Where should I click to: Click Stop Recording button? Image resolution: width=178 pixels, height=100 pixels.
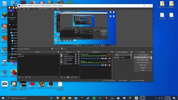pyautogui.click(x=142, y=57)
